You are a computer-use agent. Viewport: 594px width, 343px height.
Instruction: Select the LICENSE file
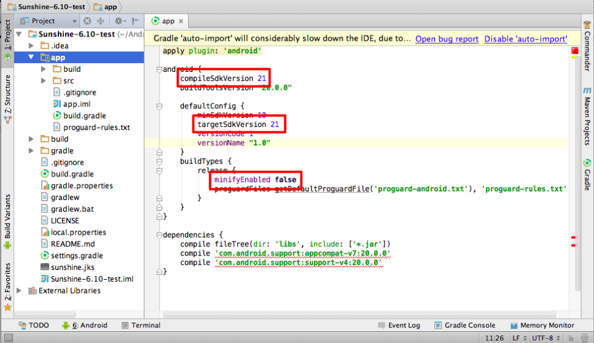[x=60, y=220]
